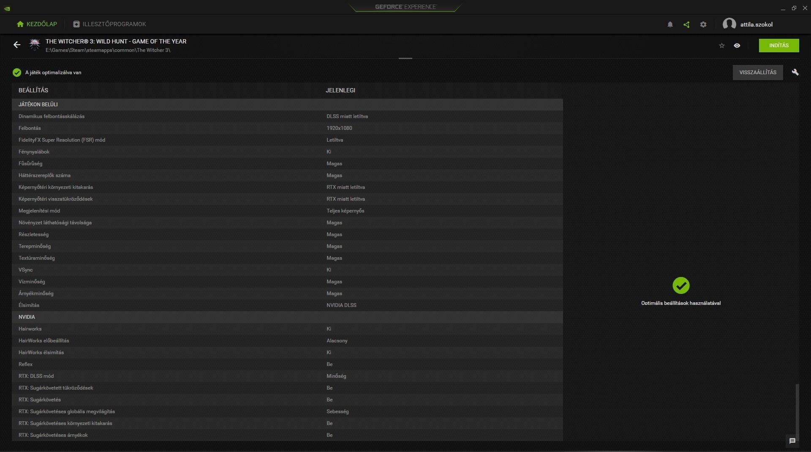811x452 pixels.
Task: Open the share overlay icon
Action: click(x=686, y=24)
